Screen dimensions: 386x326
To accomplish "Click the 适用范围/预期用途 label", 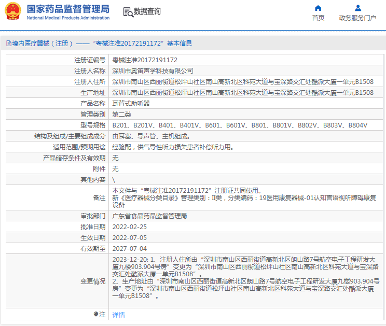I will tap(79, 147).
